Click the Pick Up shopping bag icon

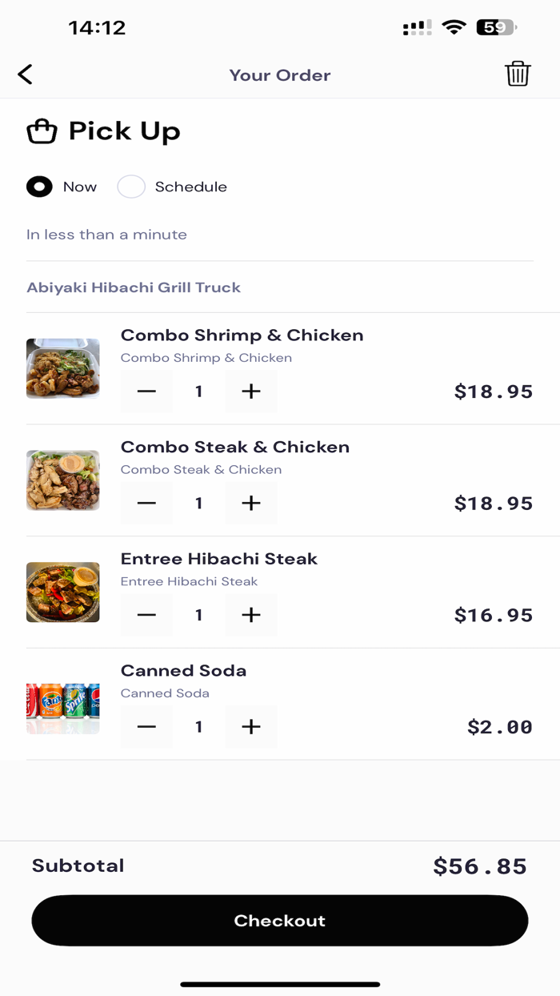click(x=42, y=131)
